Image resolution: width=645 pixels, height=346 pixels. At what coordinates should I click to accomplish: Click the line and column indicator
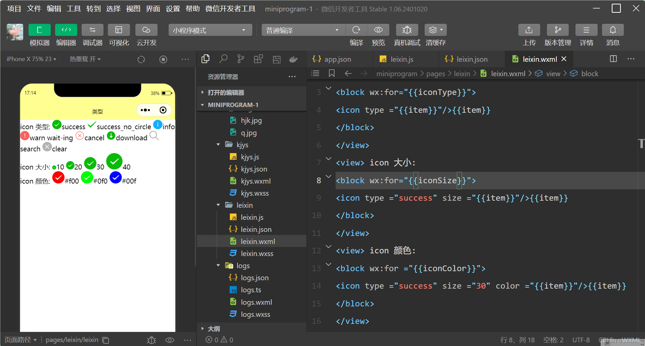coord(517,340)
